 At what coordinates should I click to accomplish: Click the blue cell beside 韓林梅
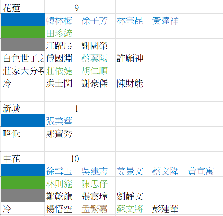point(23,20)
